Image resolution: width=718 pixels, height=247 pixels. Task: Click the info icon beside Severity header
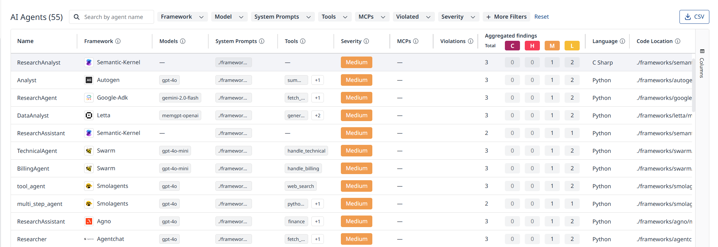(366, 41)
